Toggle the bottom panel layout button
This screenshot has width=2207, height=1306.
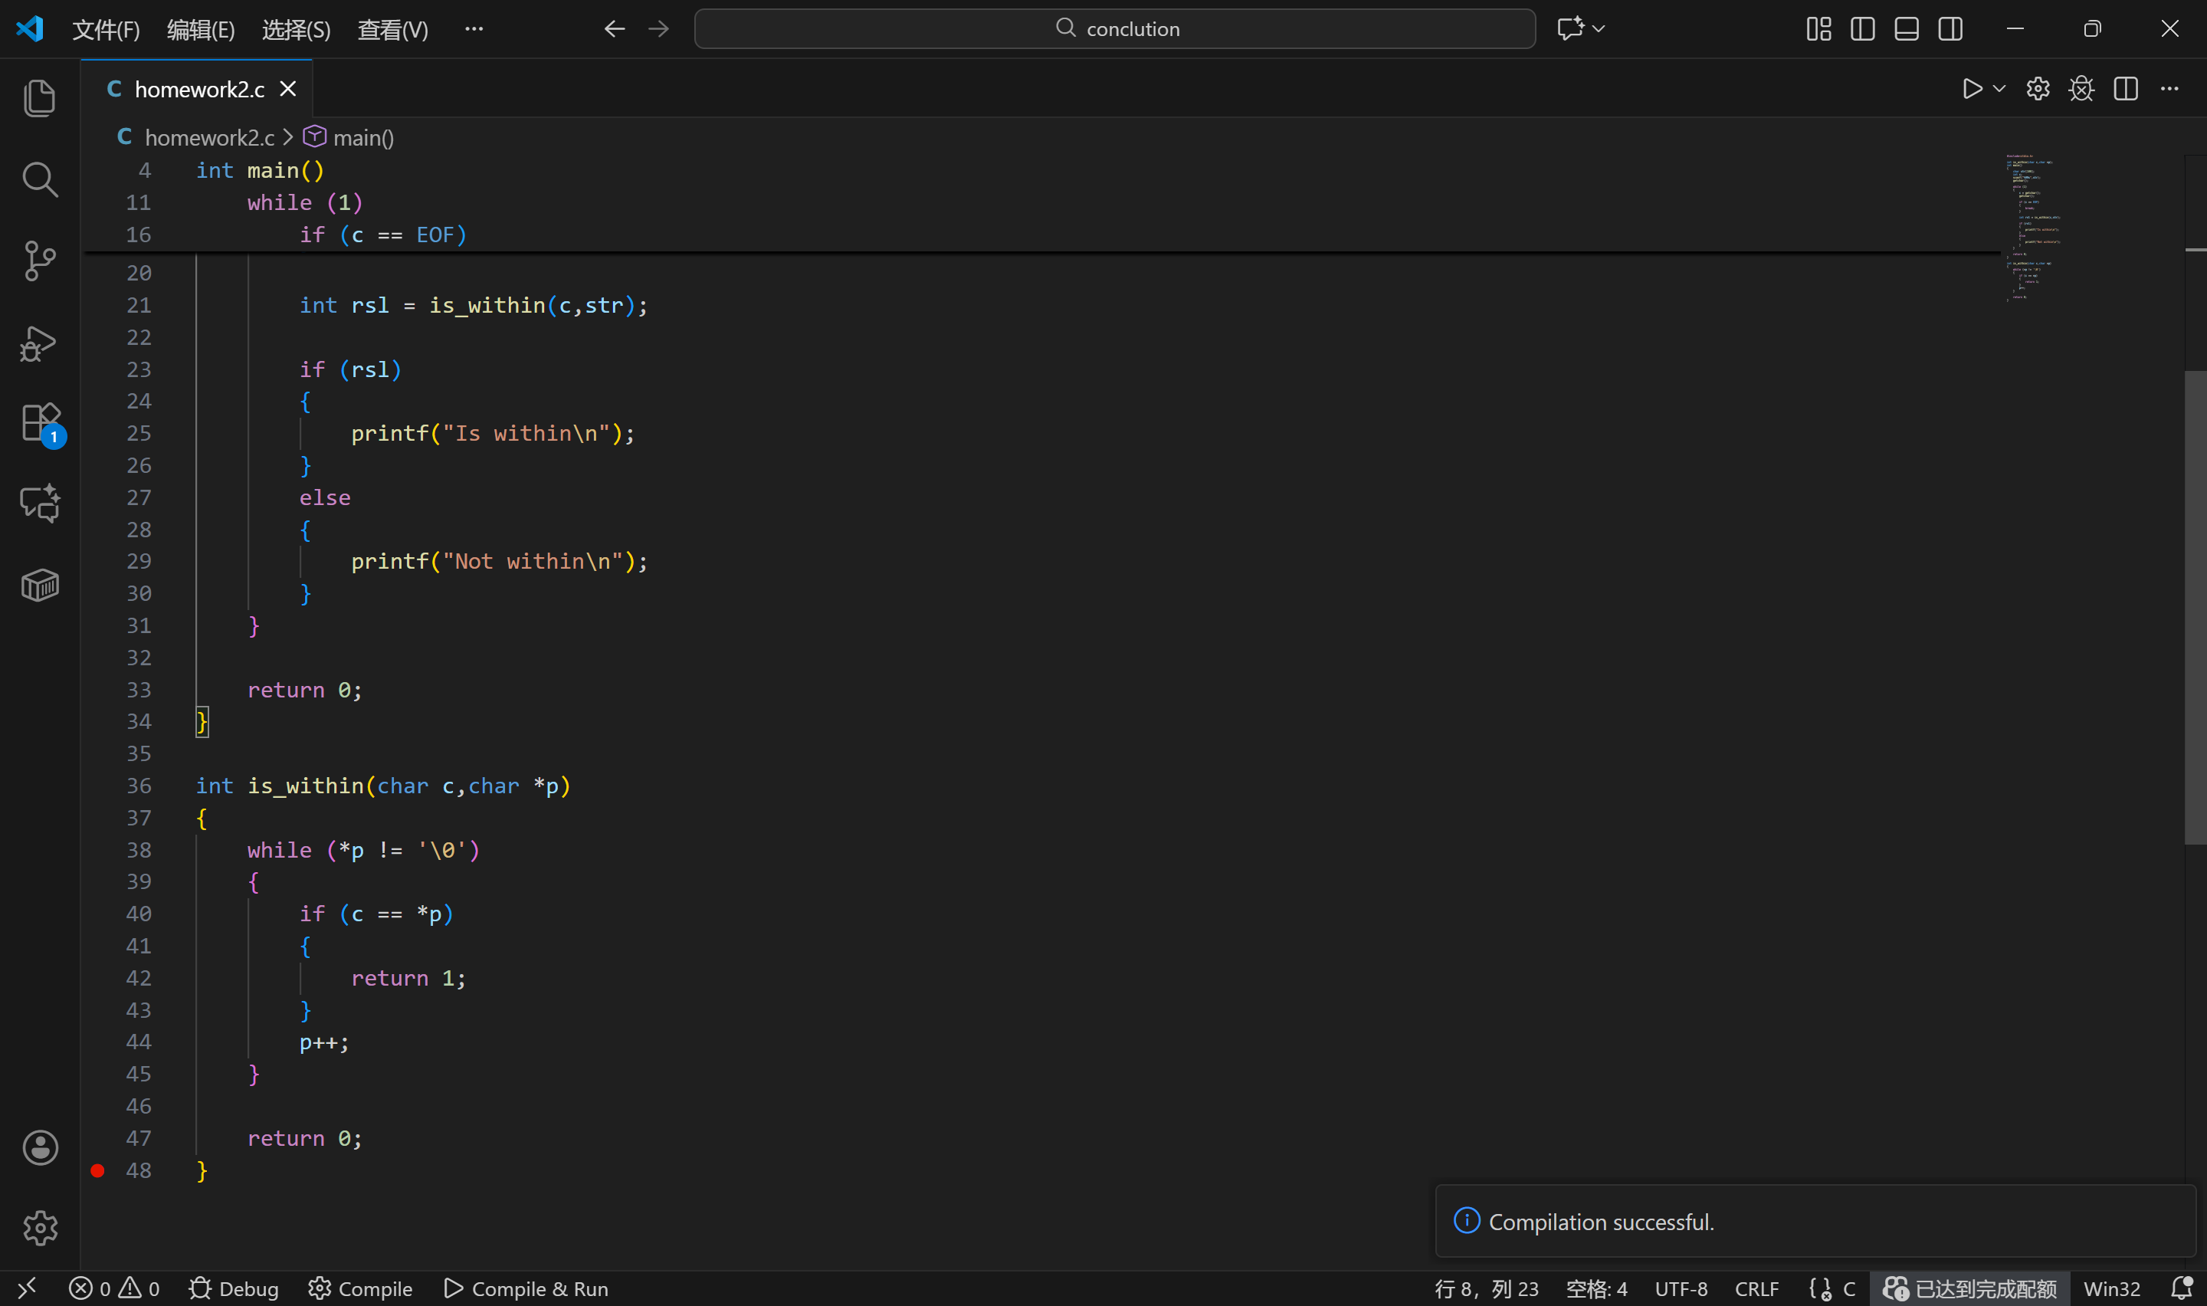click(1906, 29)
